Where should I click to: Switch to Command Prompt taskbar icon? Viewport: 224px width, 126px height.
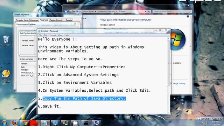tap(86, 123)
